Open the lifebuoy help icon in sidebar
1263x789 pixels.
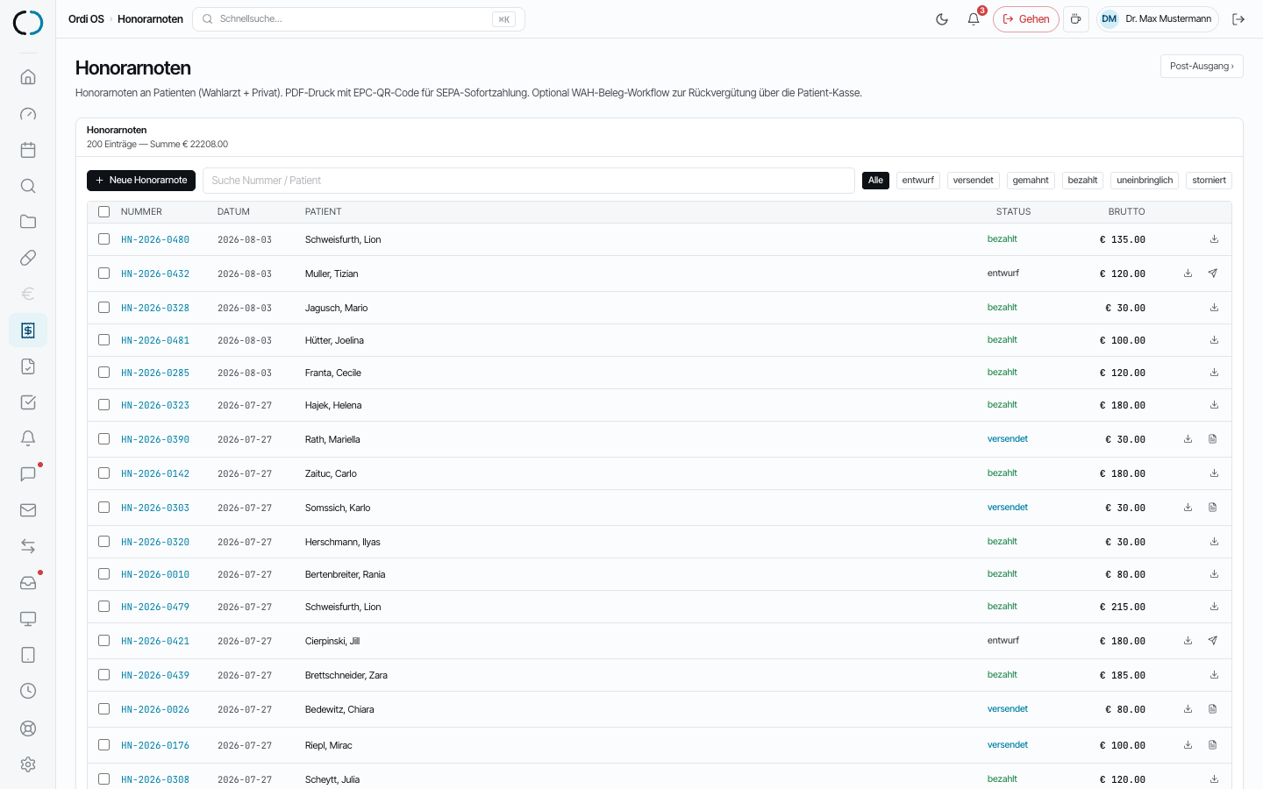(x=28, y=728)
